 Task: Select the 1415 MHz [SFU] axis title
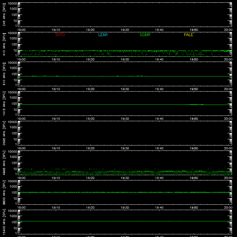click(x=4, y=103)
